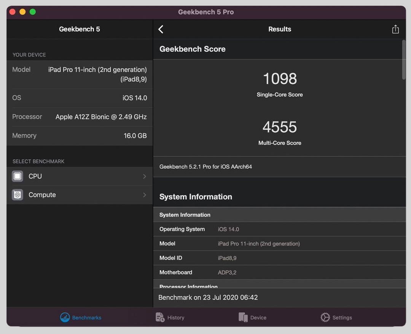Click the Compute benchmark icon
Viewport: 411px width, 334px height.
(x=17, y=195)
